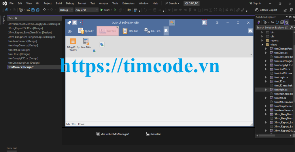Click the Xem Điểm ribbon button

pos(86,43)
